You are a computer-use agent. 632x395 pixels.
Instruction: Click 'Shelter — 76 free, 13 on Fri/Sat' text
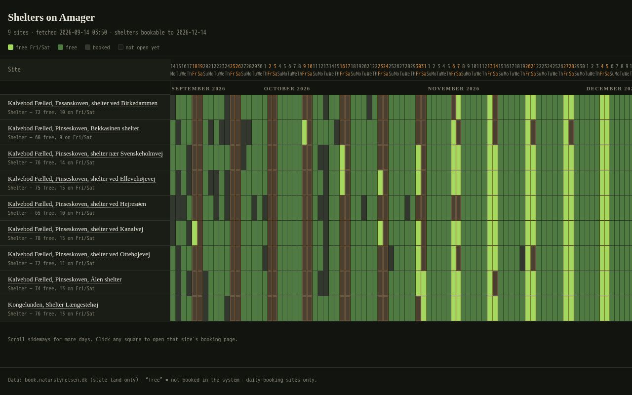(51, 314)
